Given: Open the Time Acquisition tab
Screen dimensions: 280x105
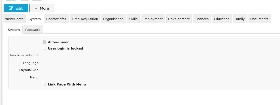Looking at the screenshot, I should [x=85, y=19].
